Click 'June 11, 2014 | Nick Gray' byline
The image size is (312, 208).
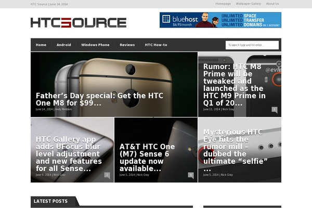(219, 109)
